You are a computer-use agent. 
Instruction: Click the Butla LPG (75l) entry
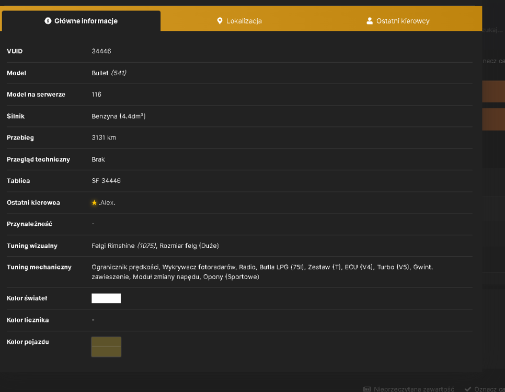click(x=282, y=267)
